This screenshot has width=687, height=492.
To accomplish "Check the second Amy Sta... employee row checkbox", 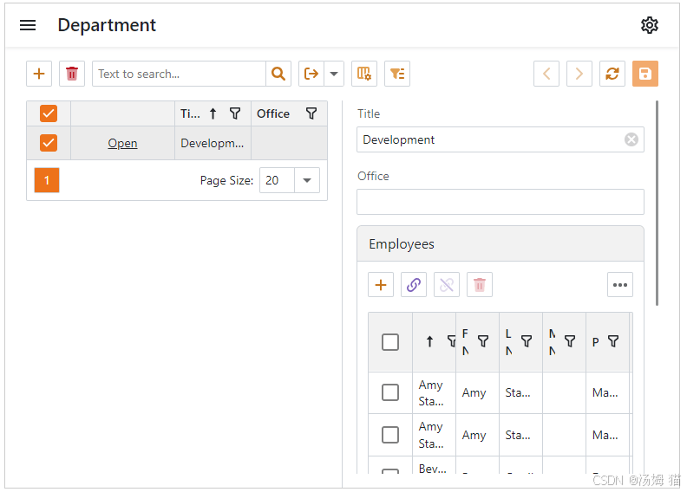I will coord(390,435).
